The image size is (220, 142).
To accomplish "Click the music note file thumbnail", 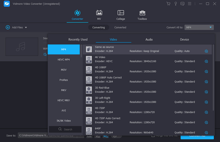I will pyautogui.click(x=22, y=46).
